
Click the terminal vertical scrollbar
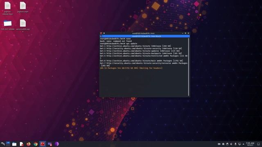click(189, 67)
